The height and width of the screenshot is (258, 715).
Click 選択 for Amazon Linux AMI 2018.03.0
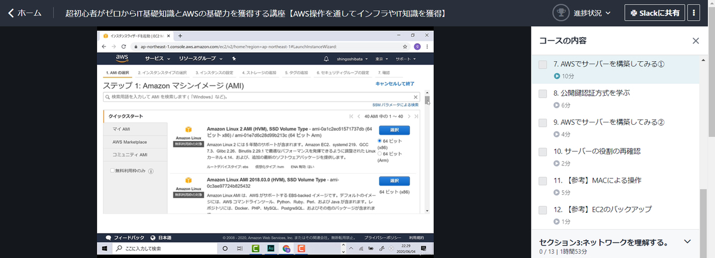(x=394, y=181)
